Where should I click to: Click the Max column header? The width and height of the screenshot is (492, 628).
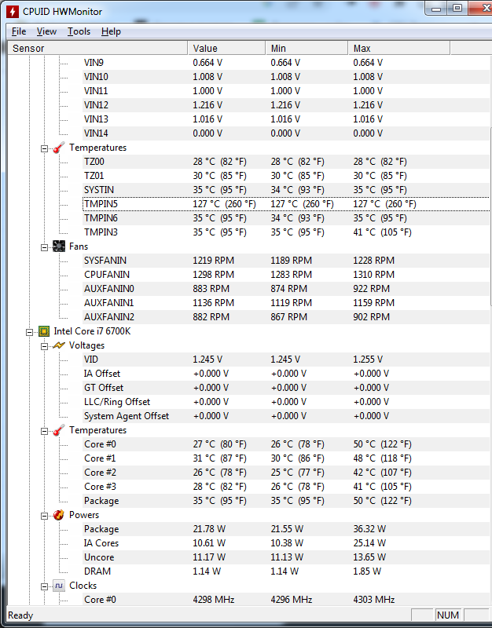point(398,48)
